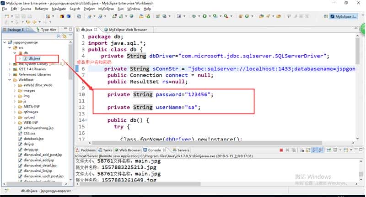Switch to bottom Web Browser tab
Image resolution: width=366 pixels, height=197 pixels.
click(x=128, y=150)
